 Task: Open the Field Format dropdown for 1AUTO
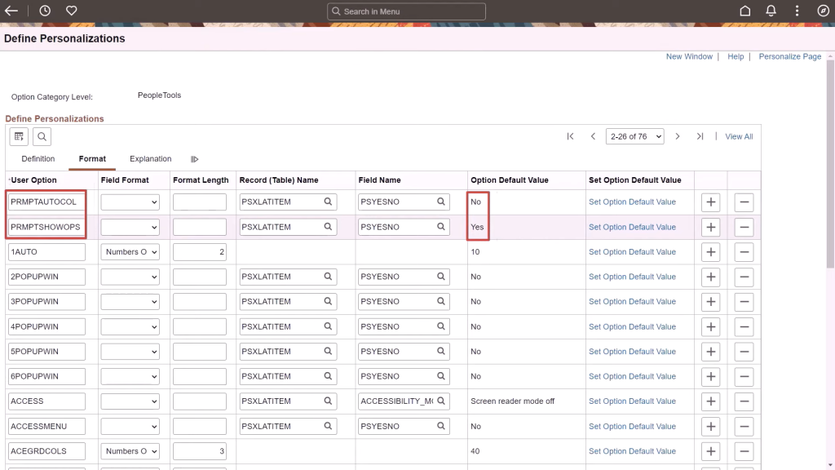coord(130,251)
